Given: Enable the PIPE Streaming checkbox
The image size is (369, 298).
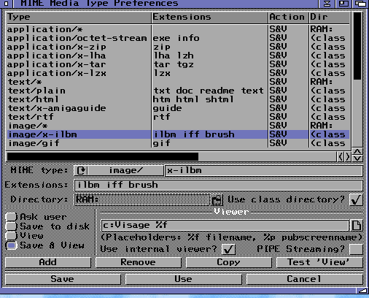Looking at the screenshot, I should tap(357, 249).
